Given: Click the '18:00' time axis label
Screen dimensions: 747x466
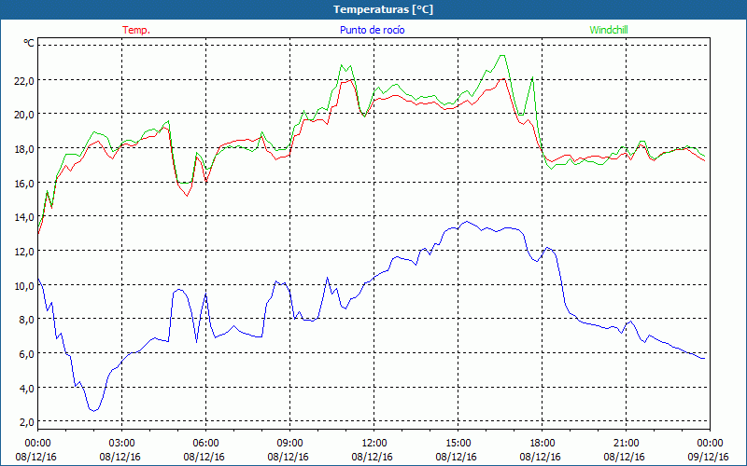Looking at the screenshot, I should click(x=543, y=444).
